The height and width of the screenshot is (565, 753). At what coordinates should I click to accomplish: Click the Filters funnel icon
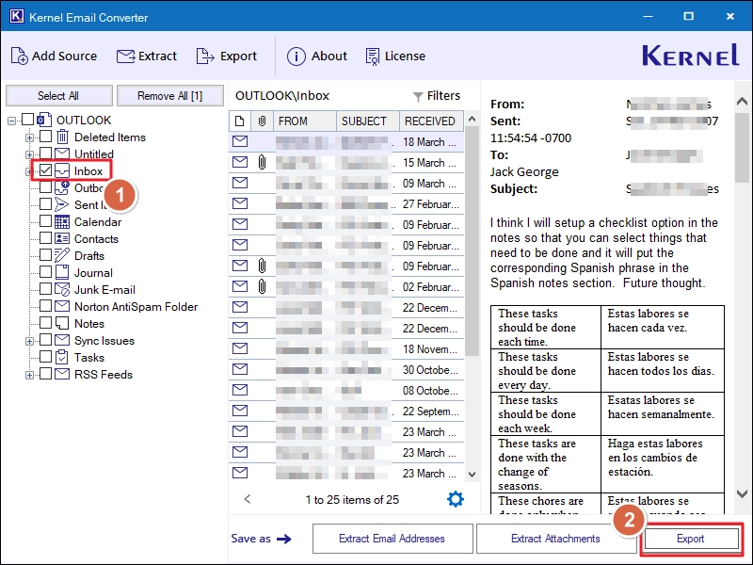[418, 97]
